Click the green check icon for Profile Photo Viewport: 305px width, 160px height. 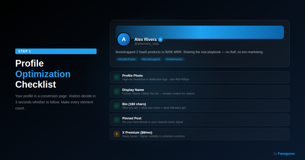pyautogui.click(x=116, y=77)
